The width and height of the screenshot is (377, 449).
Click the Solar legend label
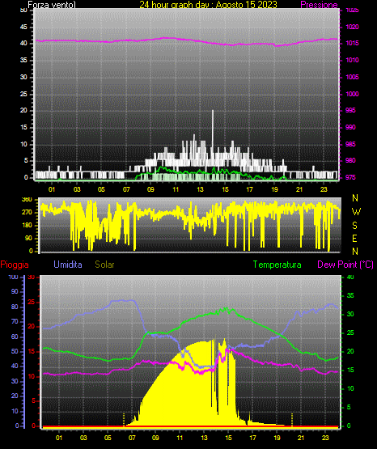tap(104, 265)
